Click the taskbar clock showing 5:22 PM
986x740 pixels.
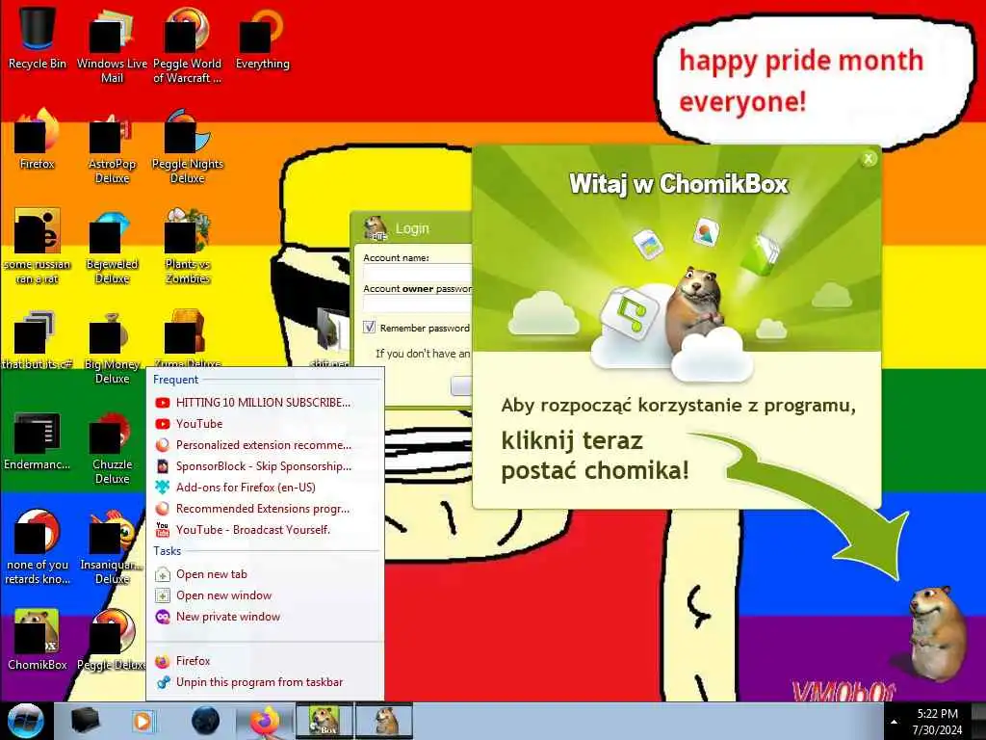[937, 722]
